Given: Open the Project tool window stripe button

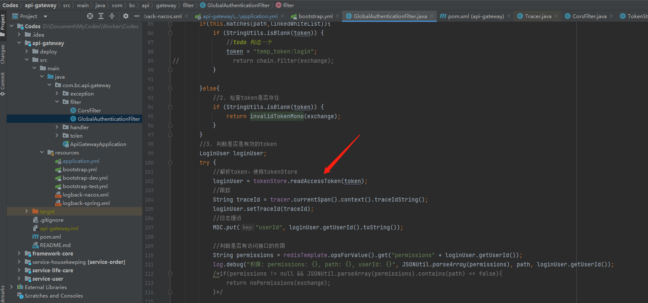Looking at the screenshot, I should tap(3, 25).
